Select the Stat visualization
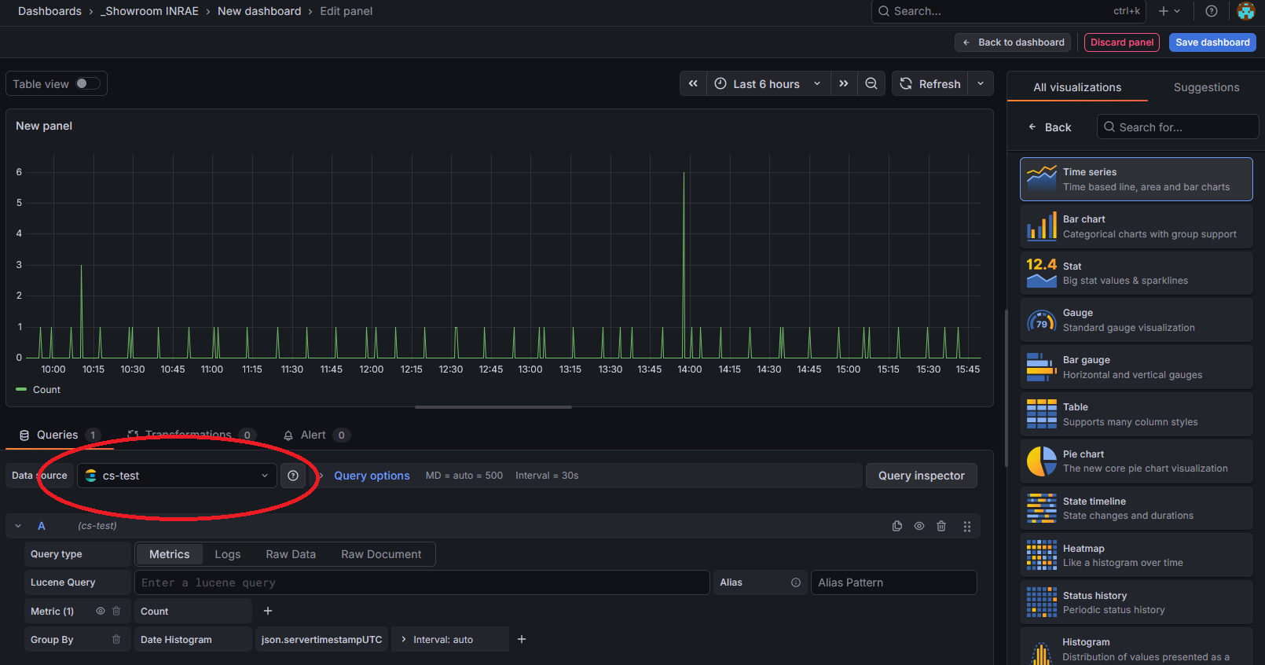Screen dimensions: 1265x665 (1136, 273)
